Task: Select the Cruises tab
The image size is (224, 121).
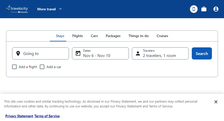Action: pyautogui.click(x=162, y=36)
